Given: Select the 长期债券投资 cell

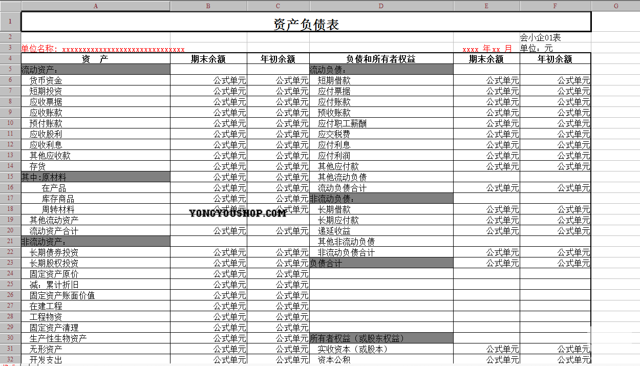Looking at the screenshot, I should [95, 252].
